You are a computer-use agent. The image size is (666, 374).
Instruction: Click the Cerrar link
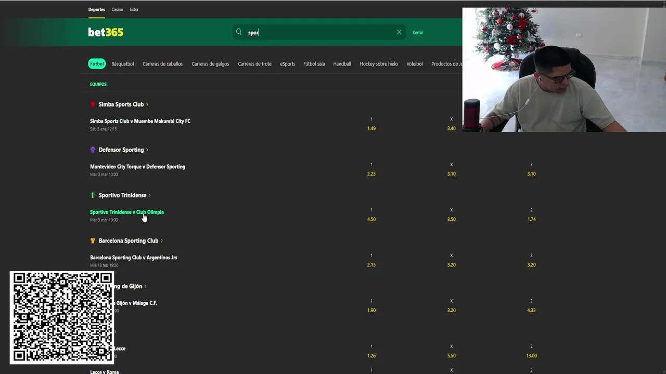418,32
